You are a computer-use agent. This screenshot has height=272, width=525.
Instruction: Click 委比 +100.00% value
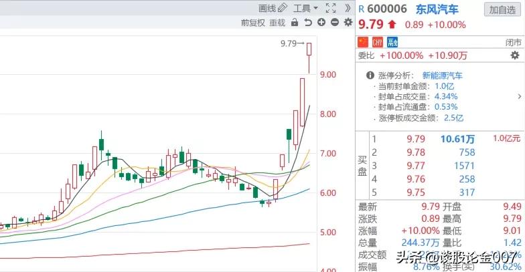tap(401, 55)
